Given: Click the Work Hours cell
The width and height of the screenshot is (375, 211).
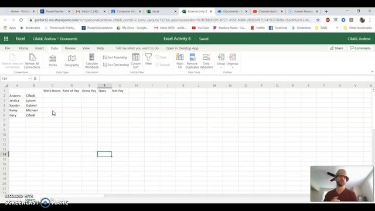Looking at the screenshot, I should click(52, 91).
